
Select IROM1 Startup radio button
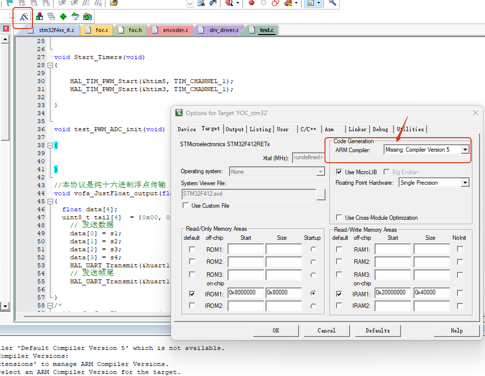point(313,293)
